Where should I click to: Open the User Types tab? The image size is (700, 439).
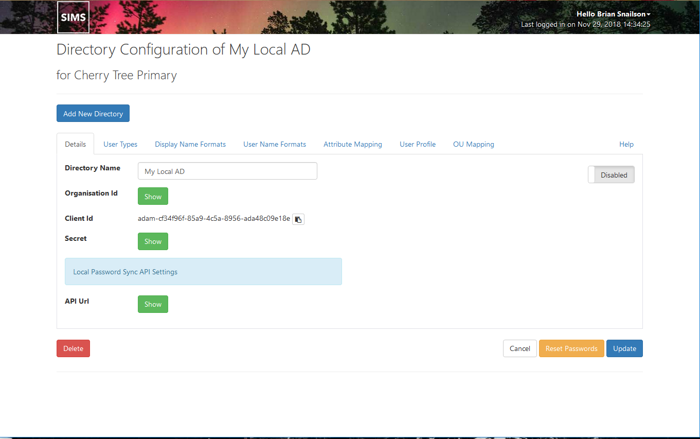click(x=120, y=144)
